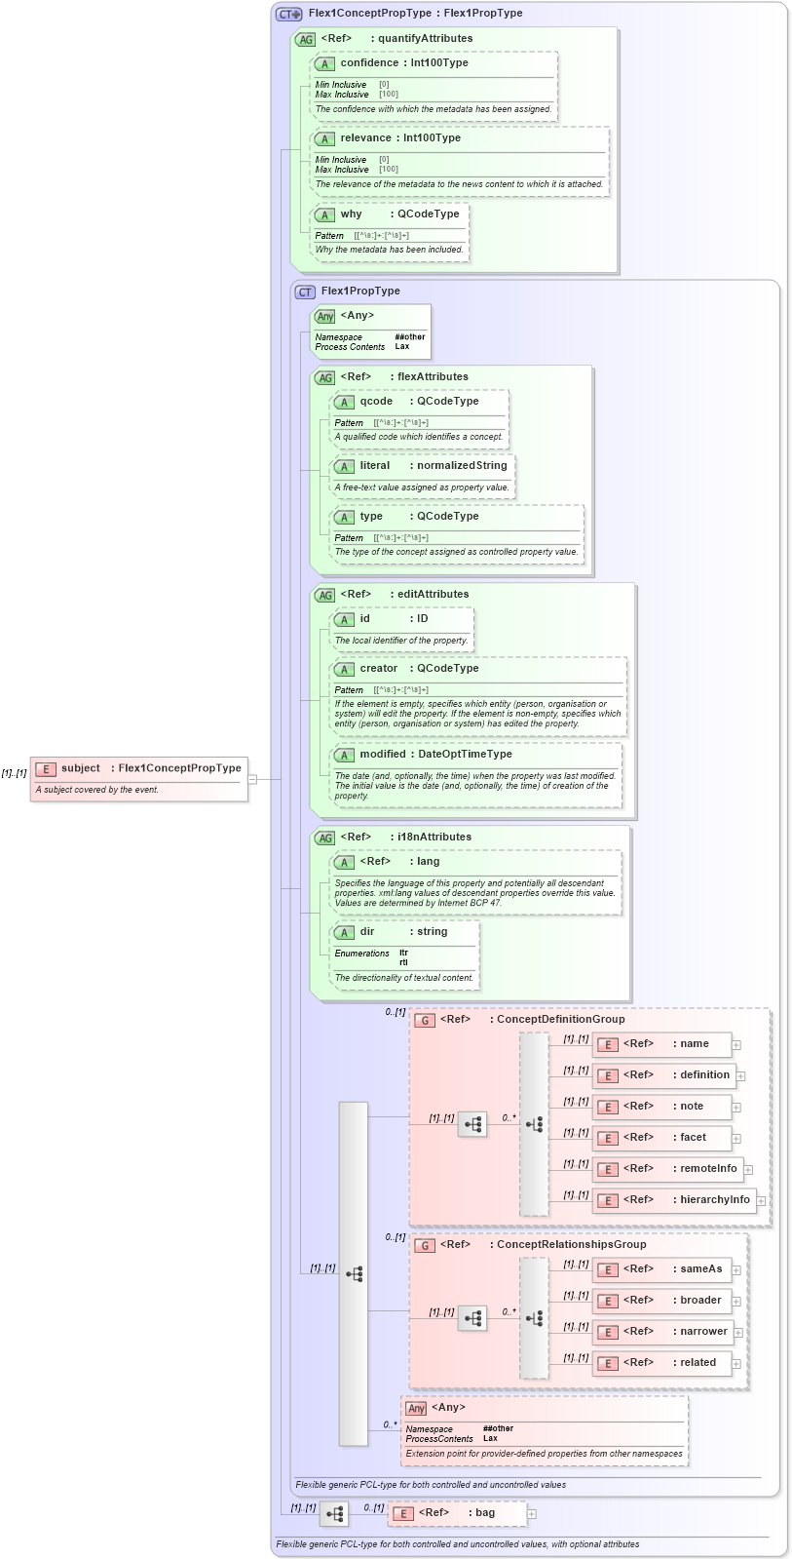792x1559 pixels.
Task: Click the G icon of ConceptRelationshipsGroup
Action: [x=424, y=1245]
